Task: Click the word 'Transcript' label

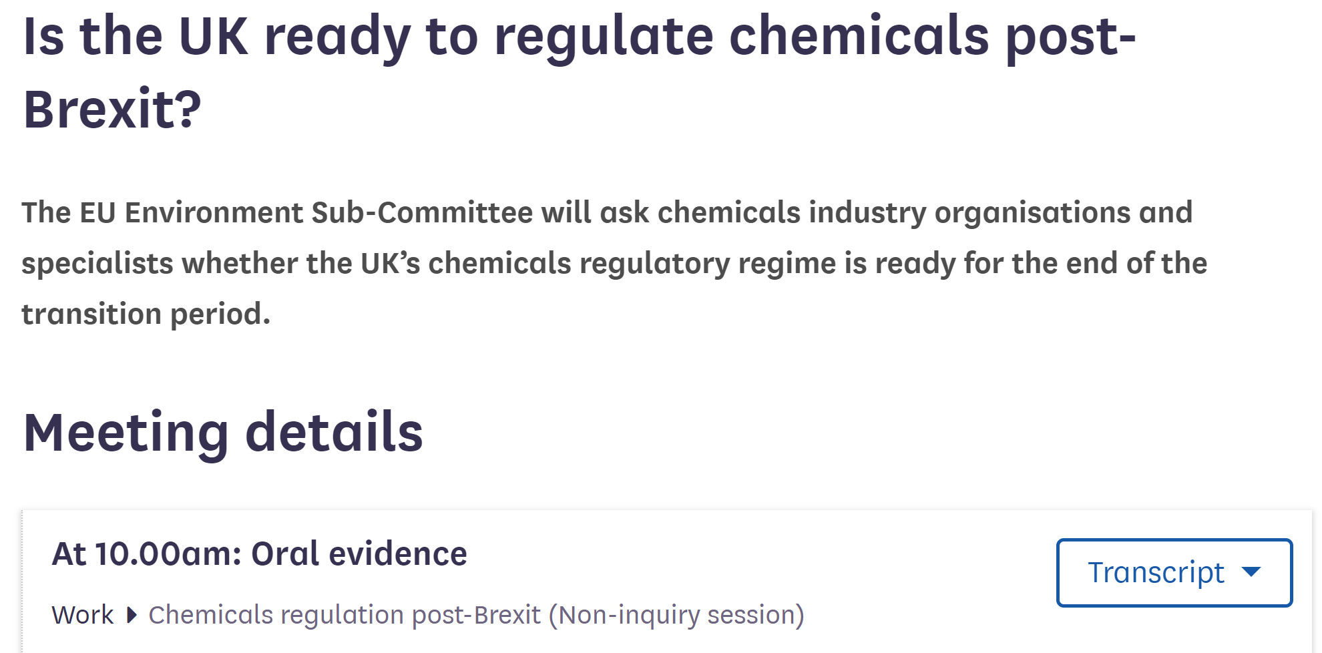Action: (1156, 572)
